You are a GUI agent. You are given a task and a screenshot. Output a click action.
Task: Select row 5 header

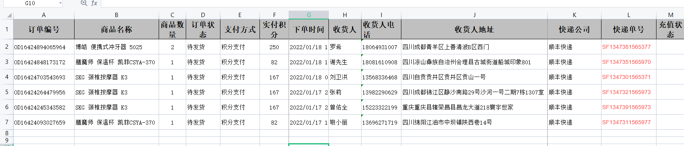click(x=7, y=92)
